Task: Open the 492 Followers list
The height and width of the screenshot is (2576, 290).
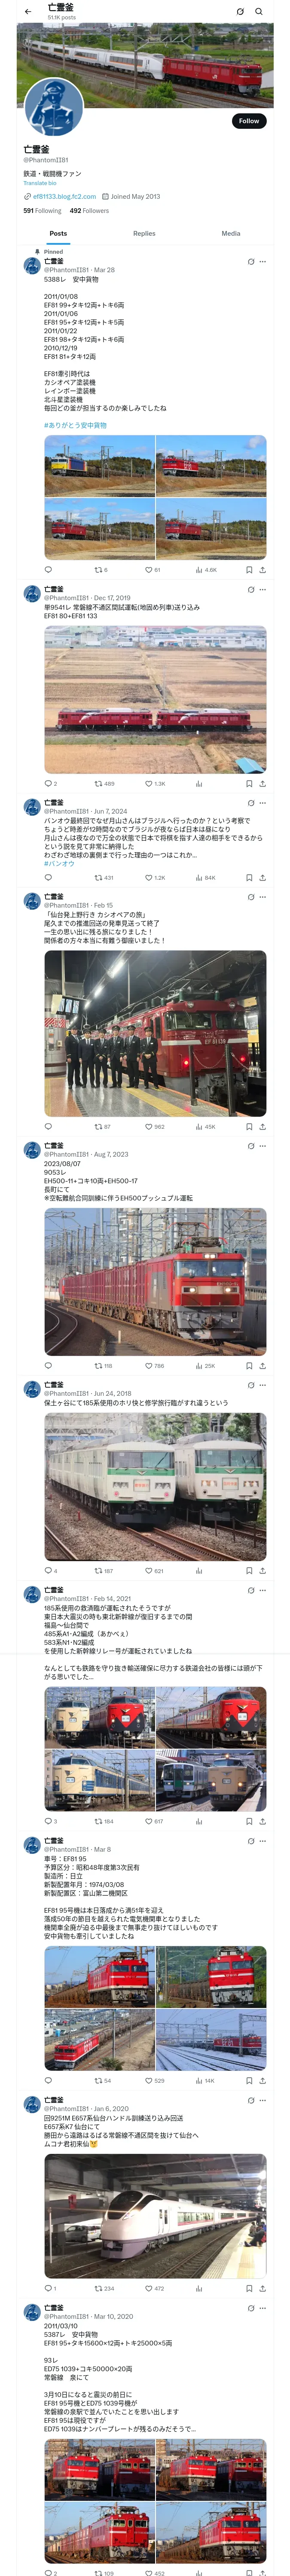Action: 89,211
